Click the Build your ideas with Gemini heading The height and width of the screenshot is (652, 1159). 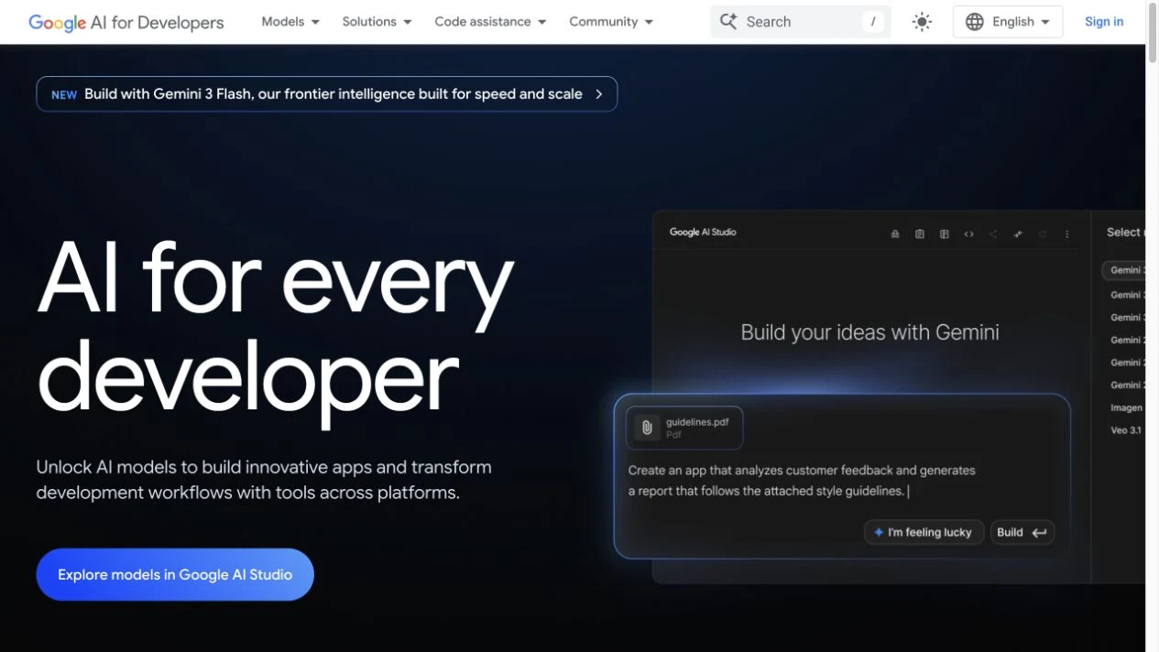(x=869, y=332)
